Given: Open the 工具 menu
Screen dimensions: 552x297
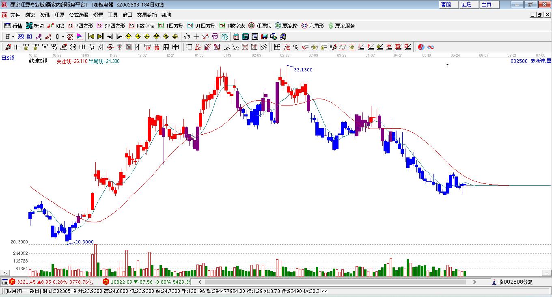Looking at the screenshot, I should 113,15.
